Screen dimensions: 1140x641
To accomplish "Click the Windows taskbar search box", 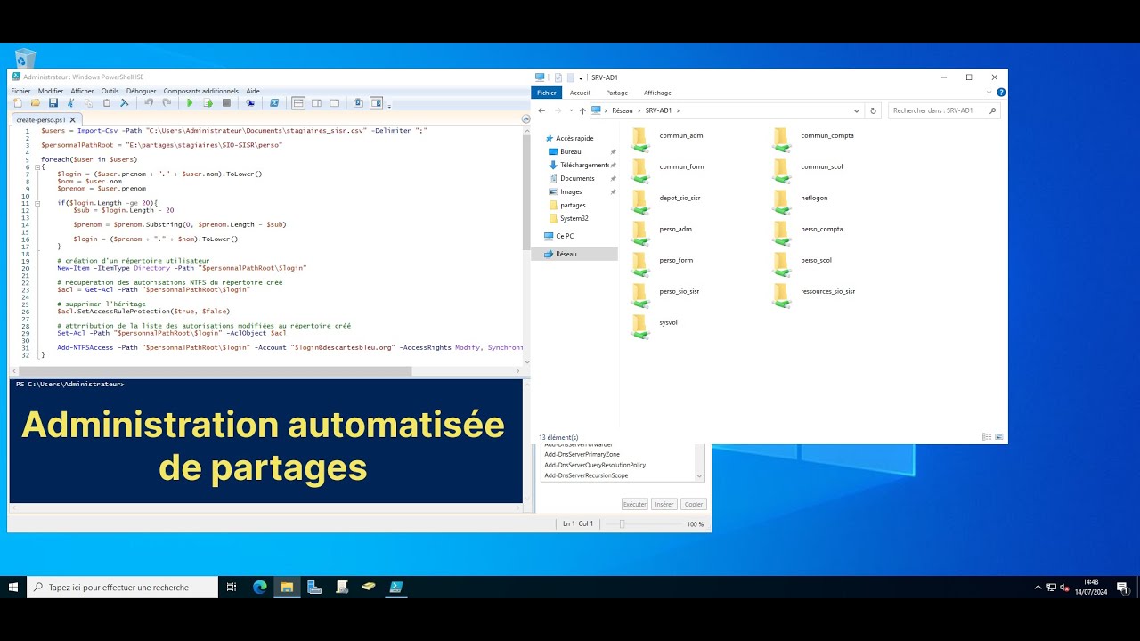I will pos(123,587).
